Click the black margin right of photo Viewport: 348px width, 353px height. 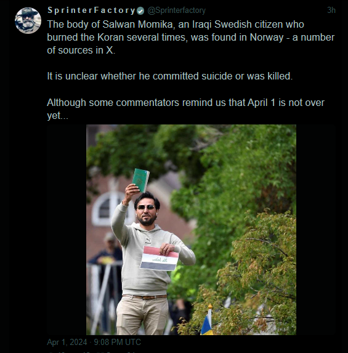316,230
